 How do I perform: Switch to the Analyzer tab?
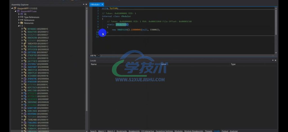pos(234,131)
